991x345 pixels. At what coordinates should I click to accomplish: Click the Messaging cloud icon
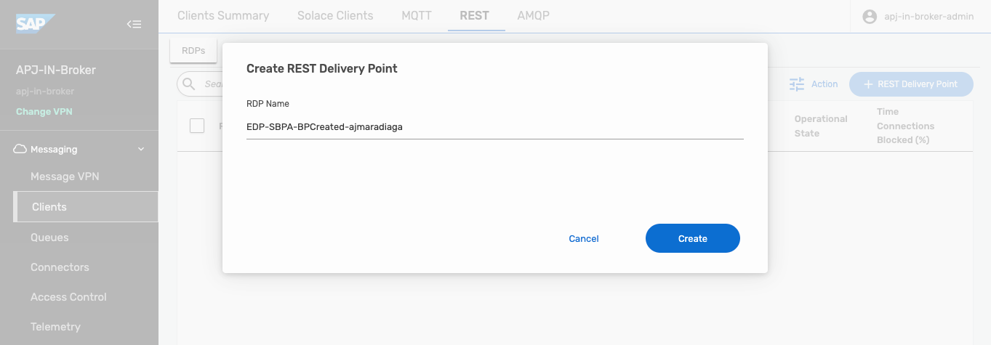[x=20, y=149]
